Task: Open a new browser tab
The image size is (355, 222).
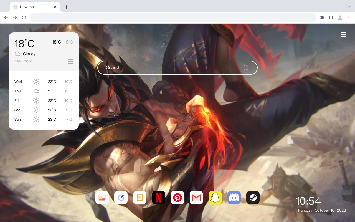Action: (x=66, y=7)
